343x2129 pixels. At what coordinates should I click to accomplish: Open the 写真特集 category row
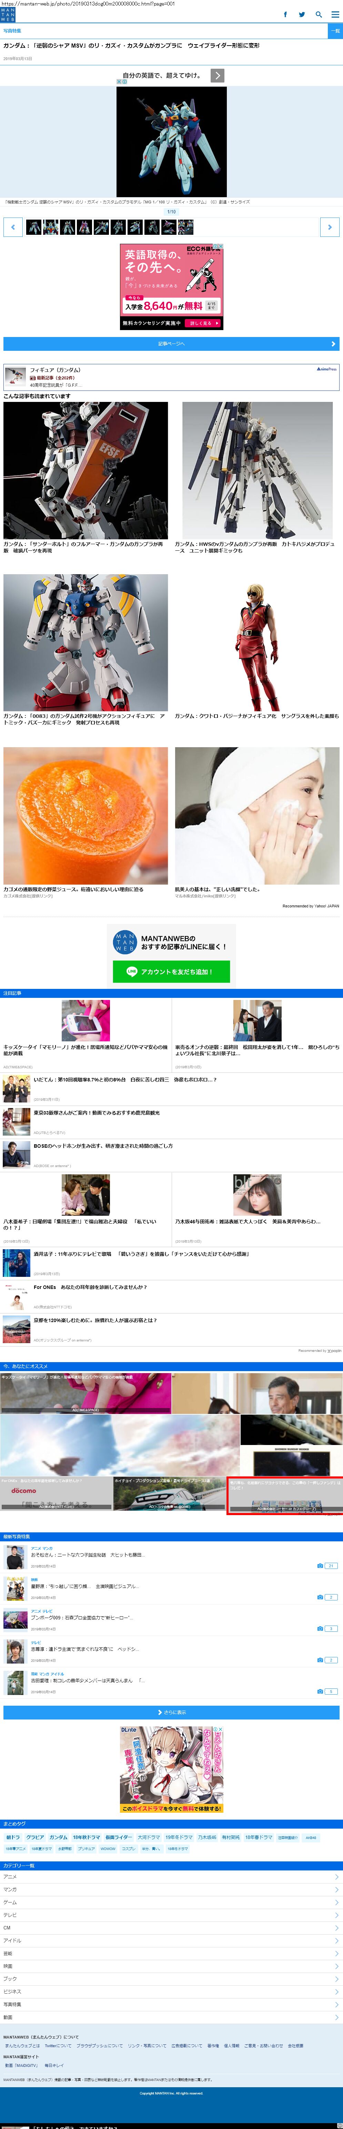(172, 2004)
